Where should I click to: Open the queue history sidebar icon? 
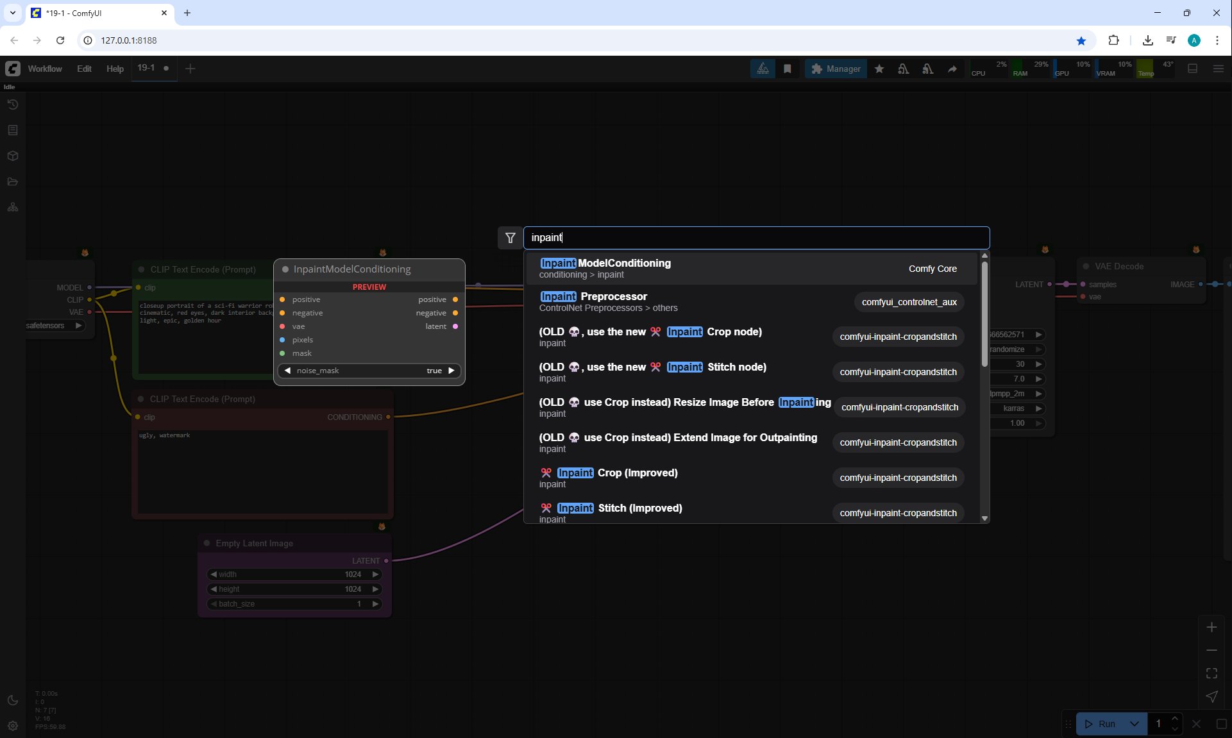tap(13, 105)
